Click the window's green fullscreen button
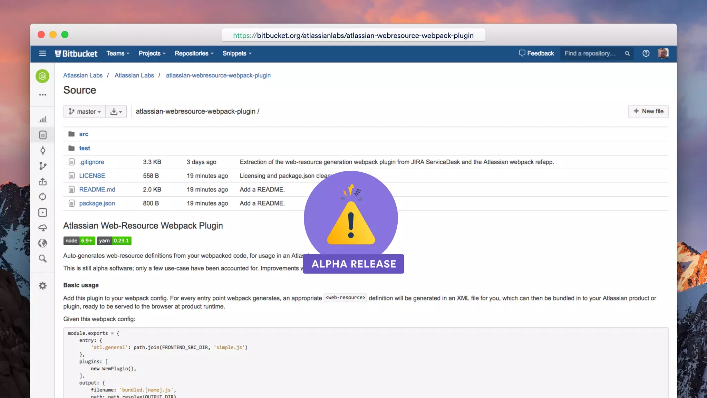The height and width of the screenshot is (398, 707). point(65,35)
